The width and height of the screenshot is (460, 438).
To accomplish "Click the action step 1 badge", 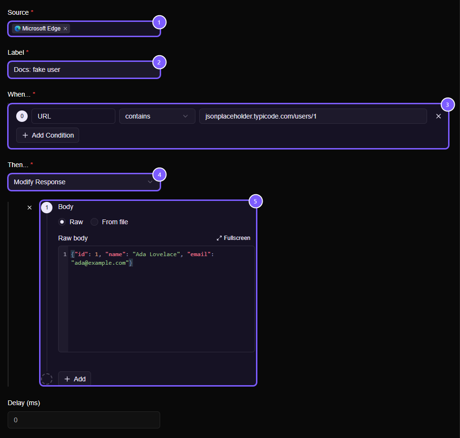I will 47,208.
